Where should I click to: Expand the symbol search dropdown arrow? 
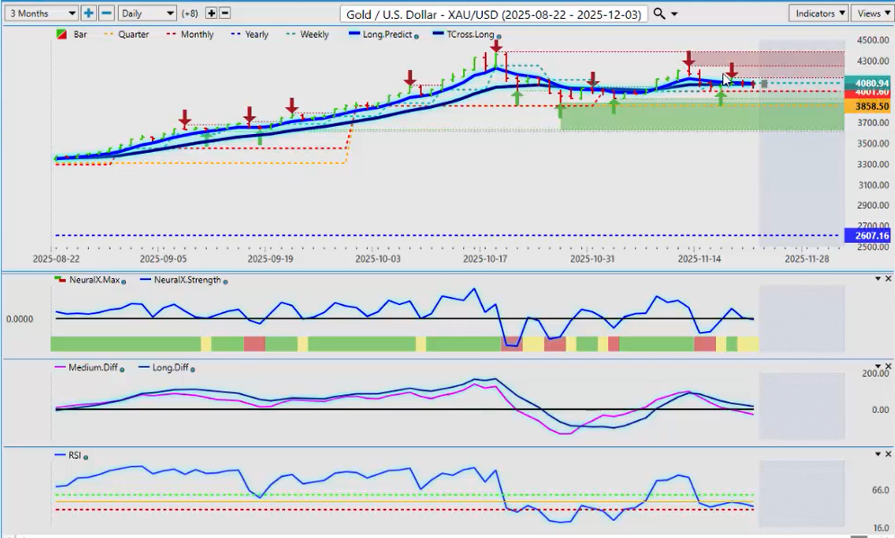pyautogui.click(x=675, y=13)
